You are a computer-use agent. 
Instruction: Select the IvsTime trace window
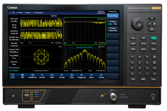coord(41,23)
